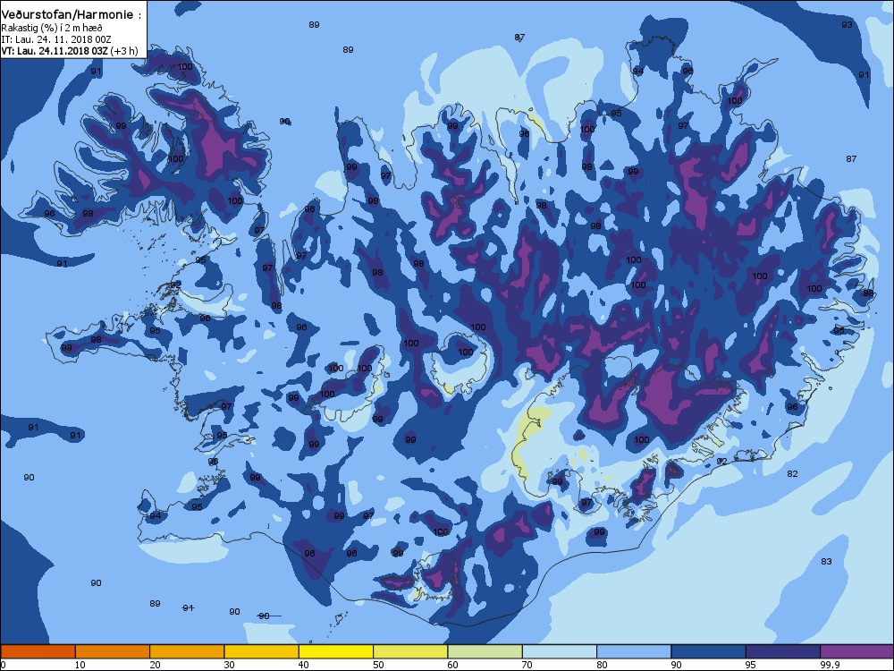Click the legend scale label 70
This screenshot has height=671, width=894.
(527, 665)
